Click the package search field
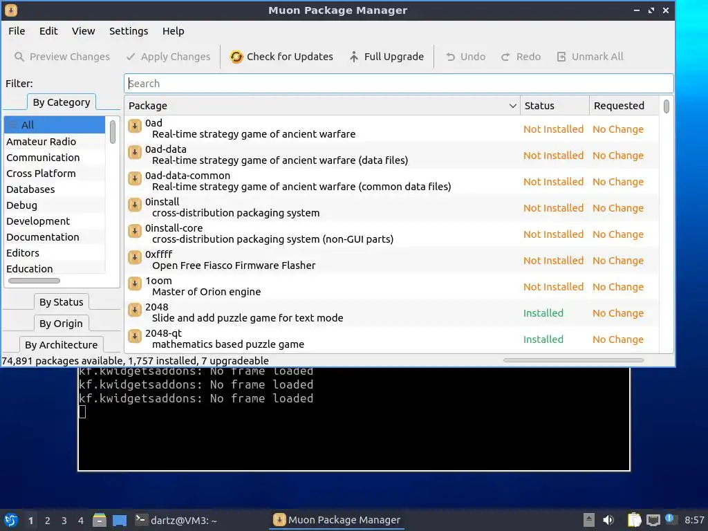The height and width of the screenshot is (531, 708). (x=399, y=84)
